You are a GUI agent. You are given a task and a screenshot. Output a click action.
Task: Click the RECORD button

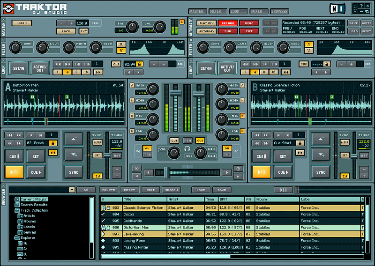click(228, 23)
